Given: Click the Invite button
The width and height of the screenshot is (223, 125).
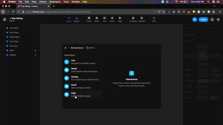Looking at the screenshot, I should coord(203,19).
